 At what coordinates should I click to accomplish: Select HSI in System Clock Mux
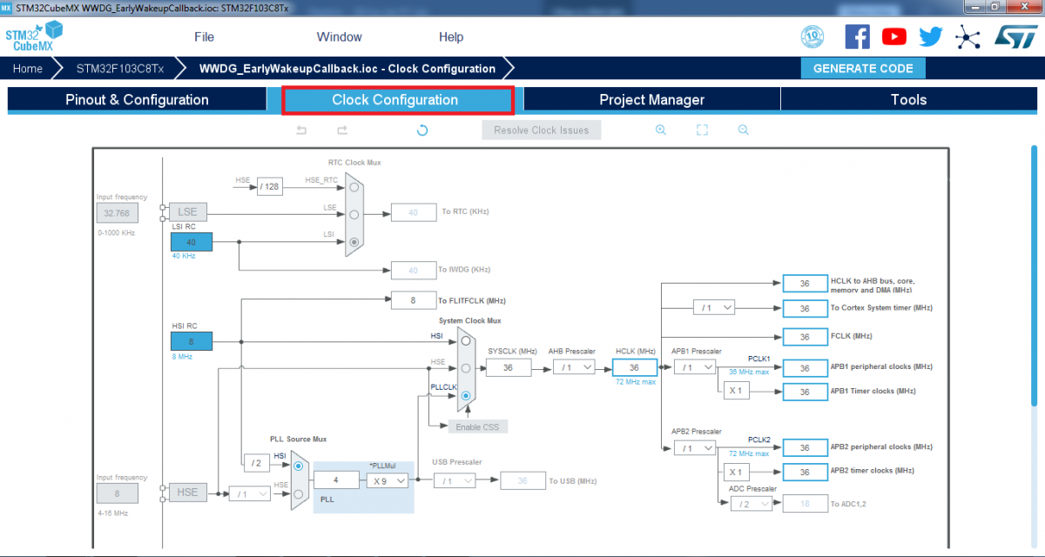point(466,341)
